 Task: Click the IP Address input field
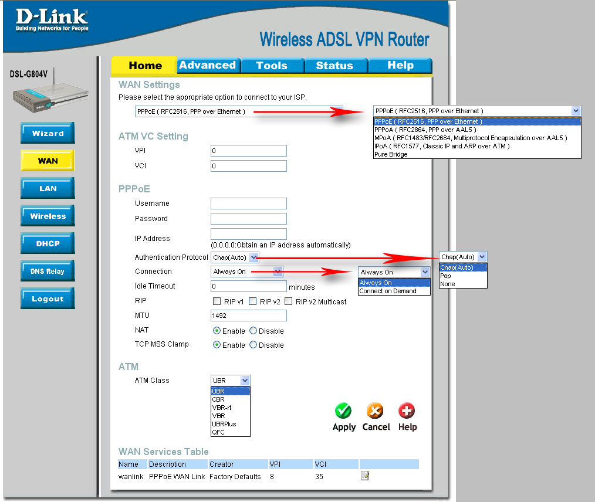tap(249, 233)
